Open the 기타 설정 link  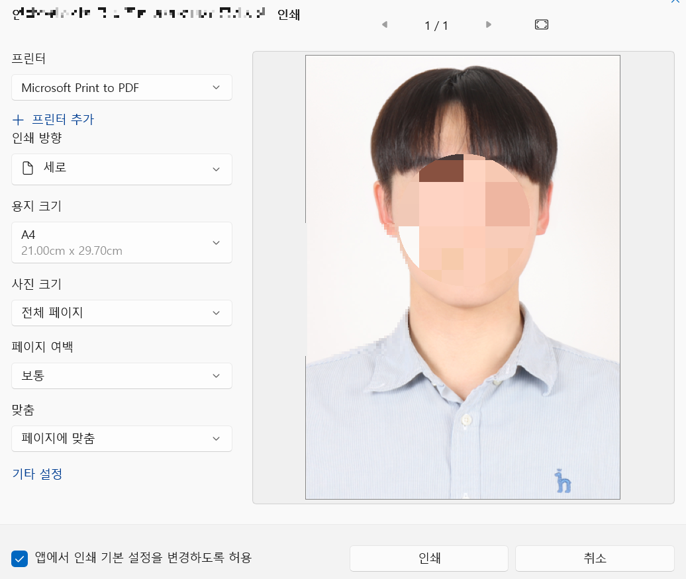[x=37, y=474]
